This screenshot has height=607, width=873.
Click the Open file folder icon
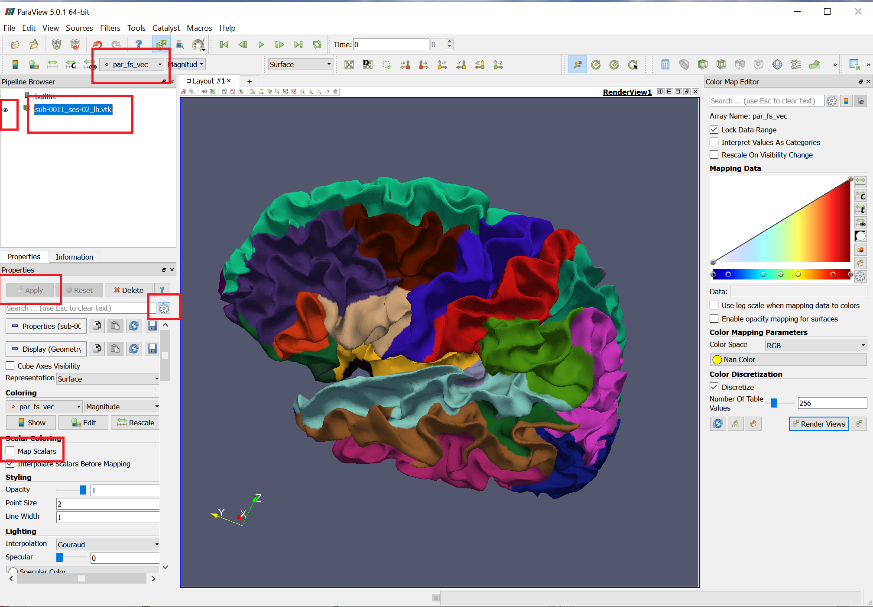click(x=15, y=45)
